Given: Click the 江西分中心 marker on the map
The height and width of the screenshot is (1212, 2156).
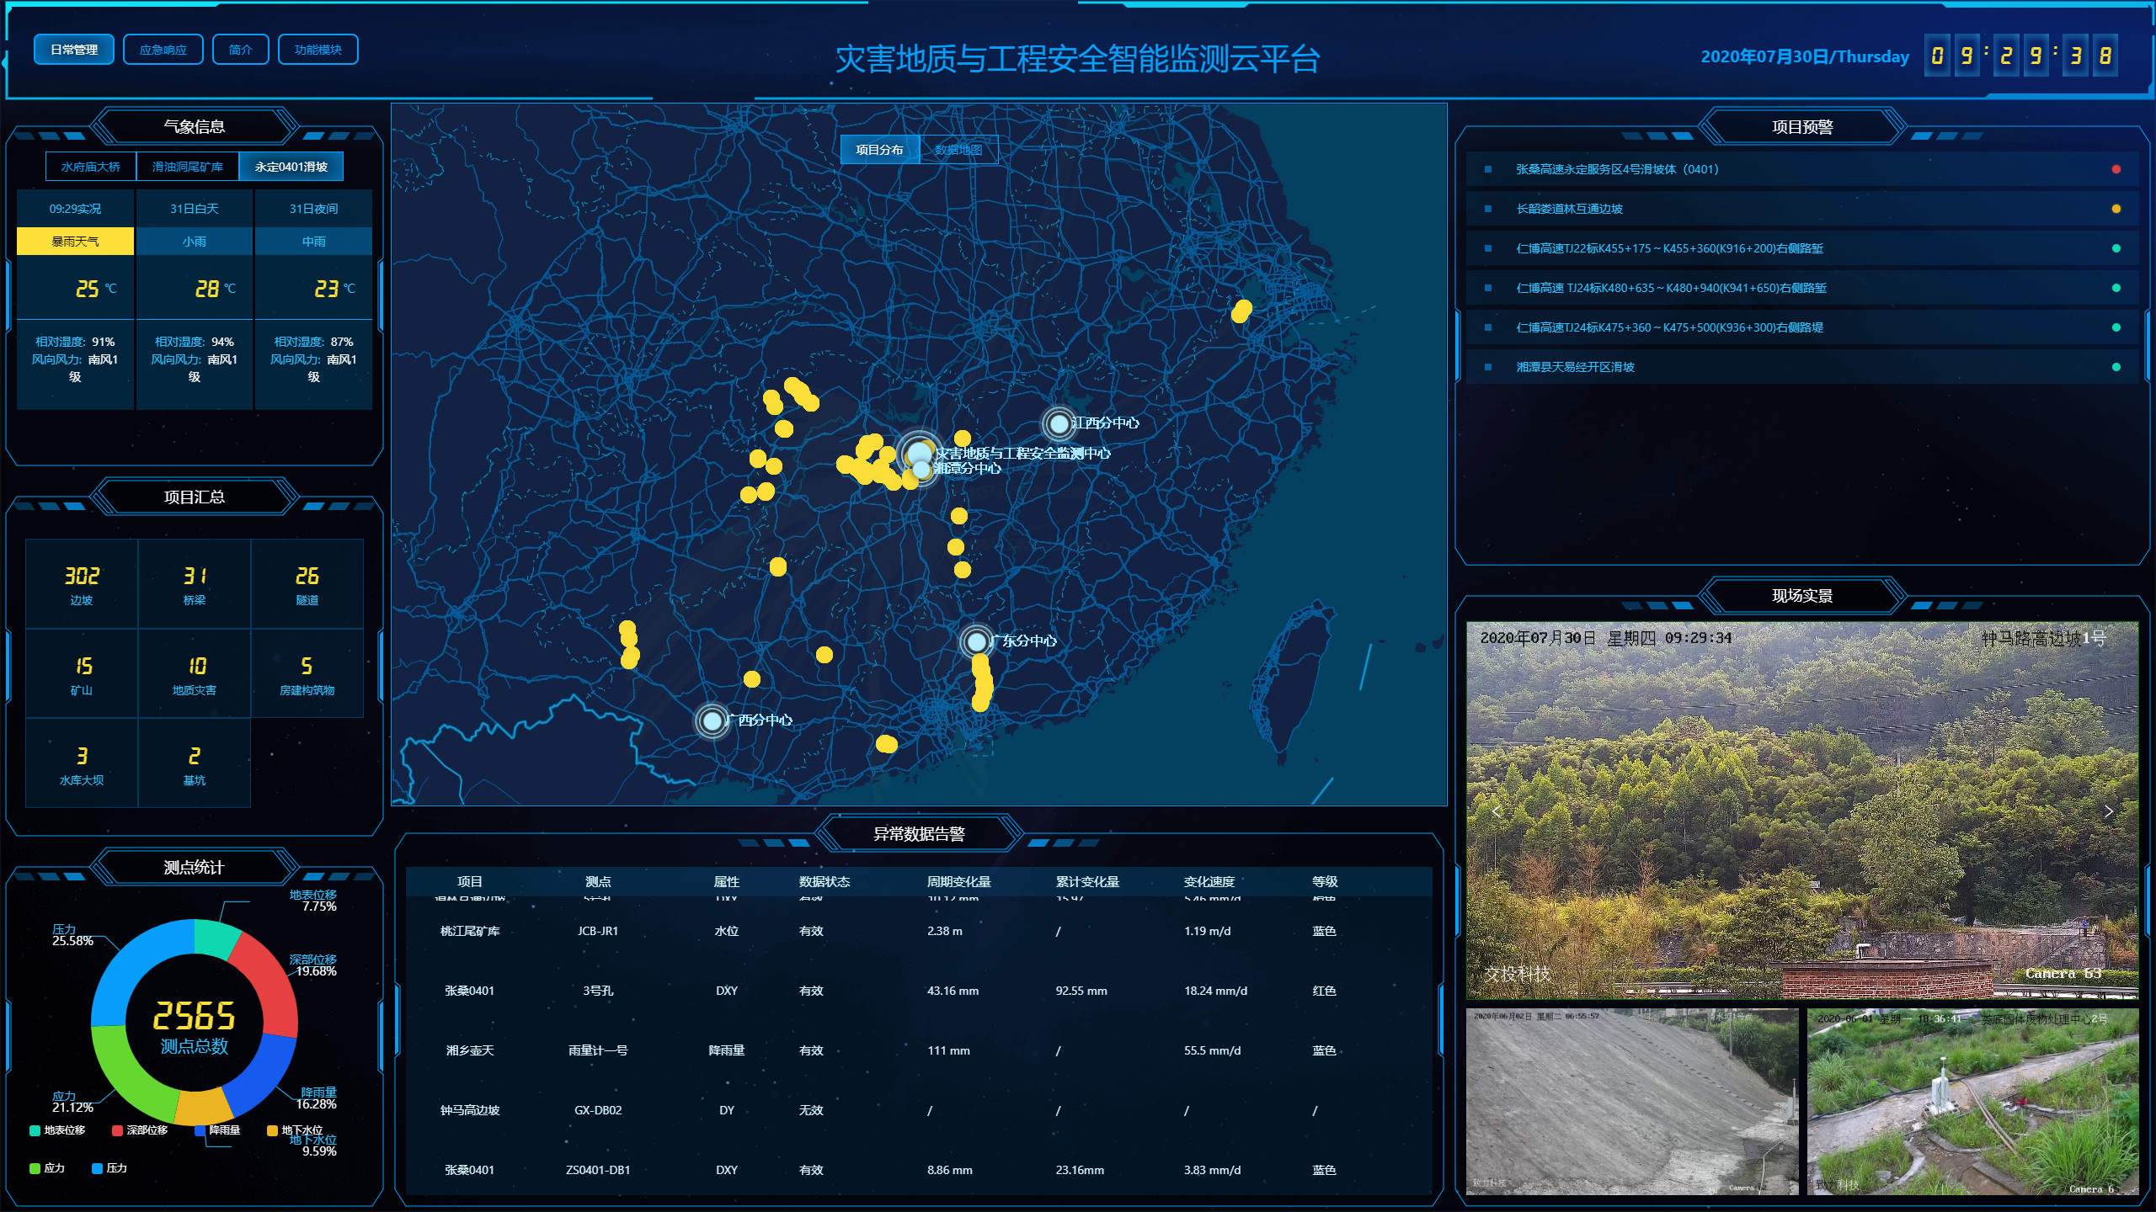Looking at the screenshot, I should coord(1058,424).
